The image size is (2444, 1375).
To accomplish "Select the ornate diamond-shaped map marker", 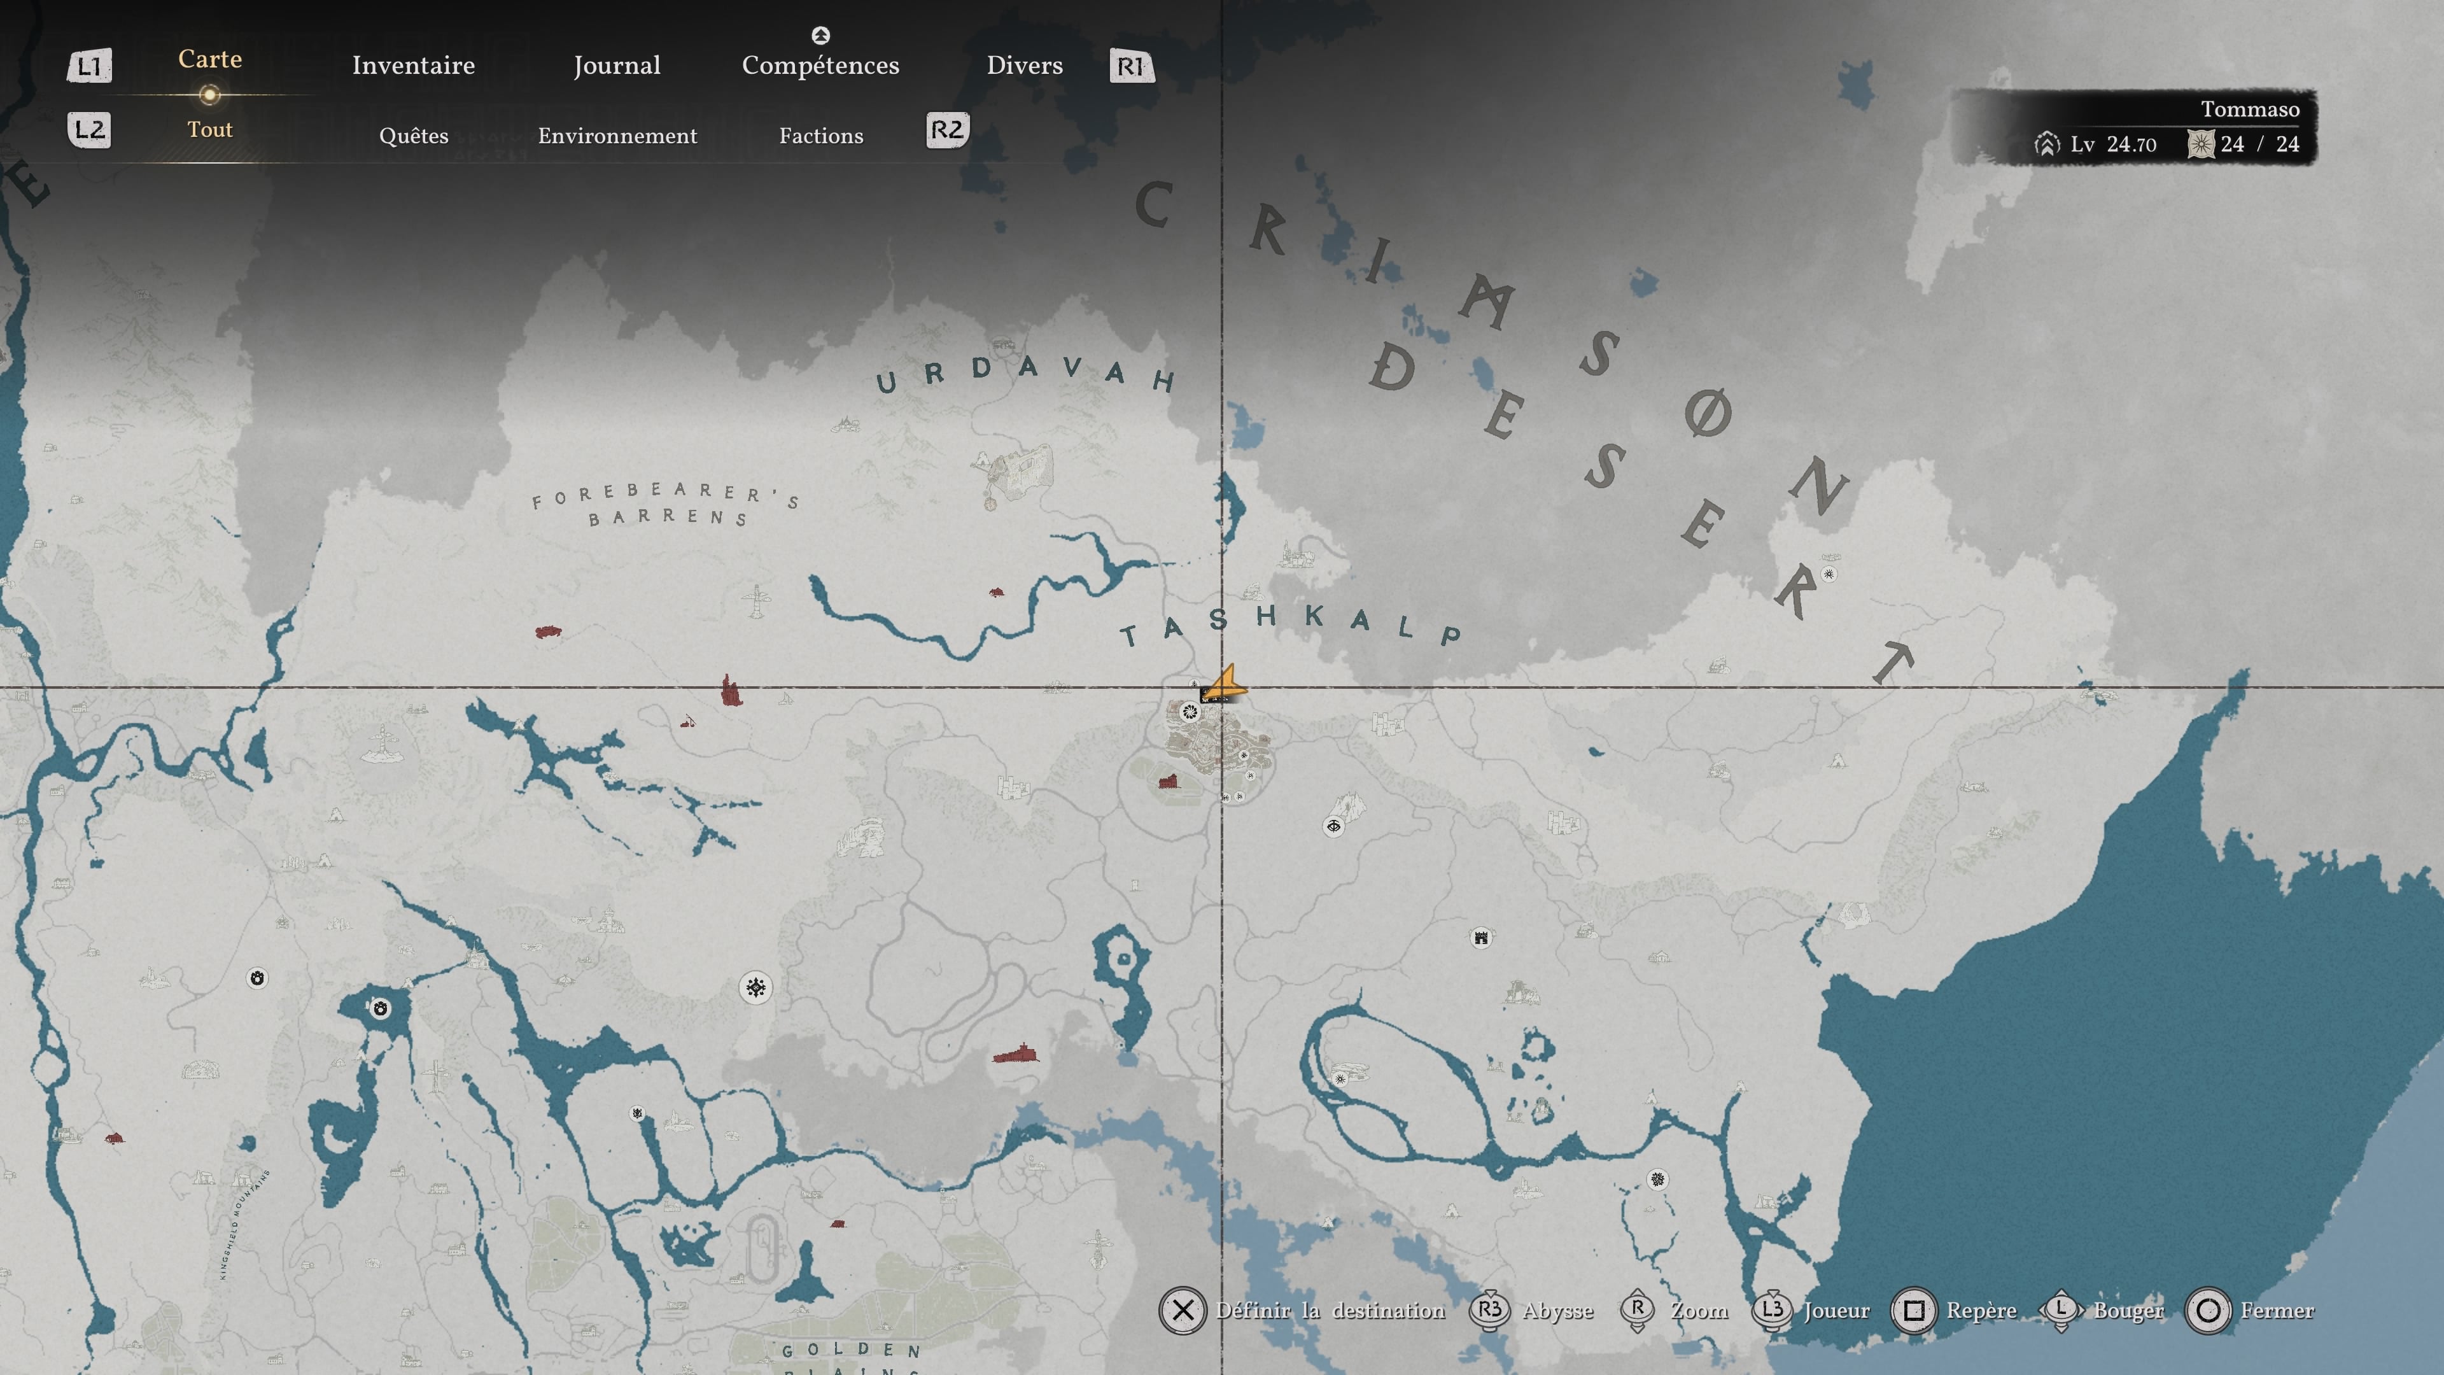I will 755,988.
